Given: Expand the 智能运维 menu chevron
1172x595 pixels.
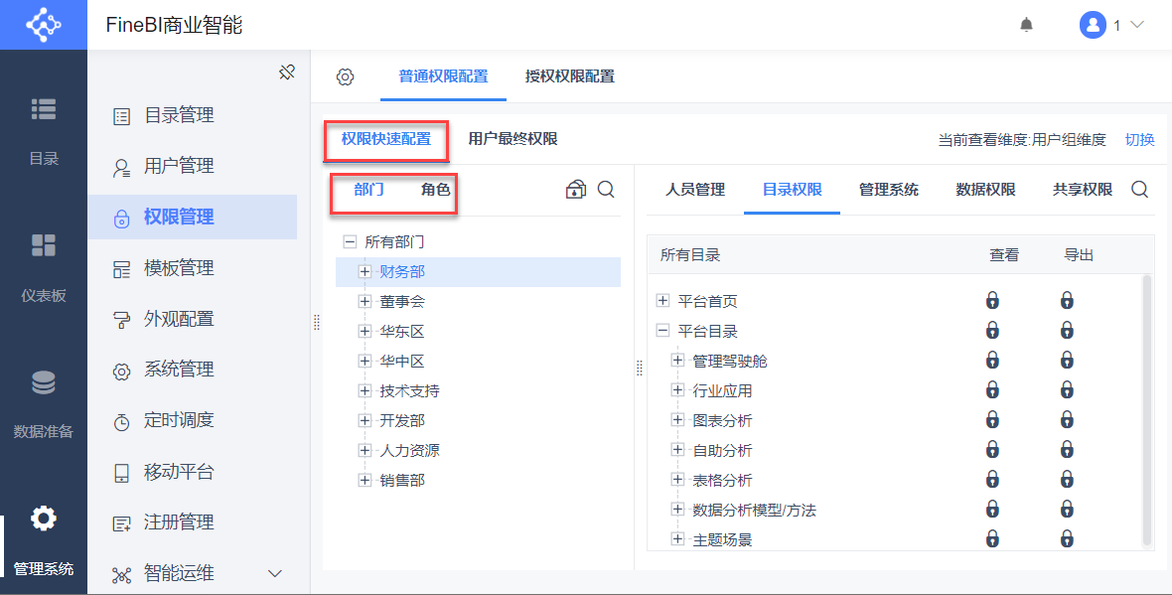Looking at the screenshot, I should 275,573.
